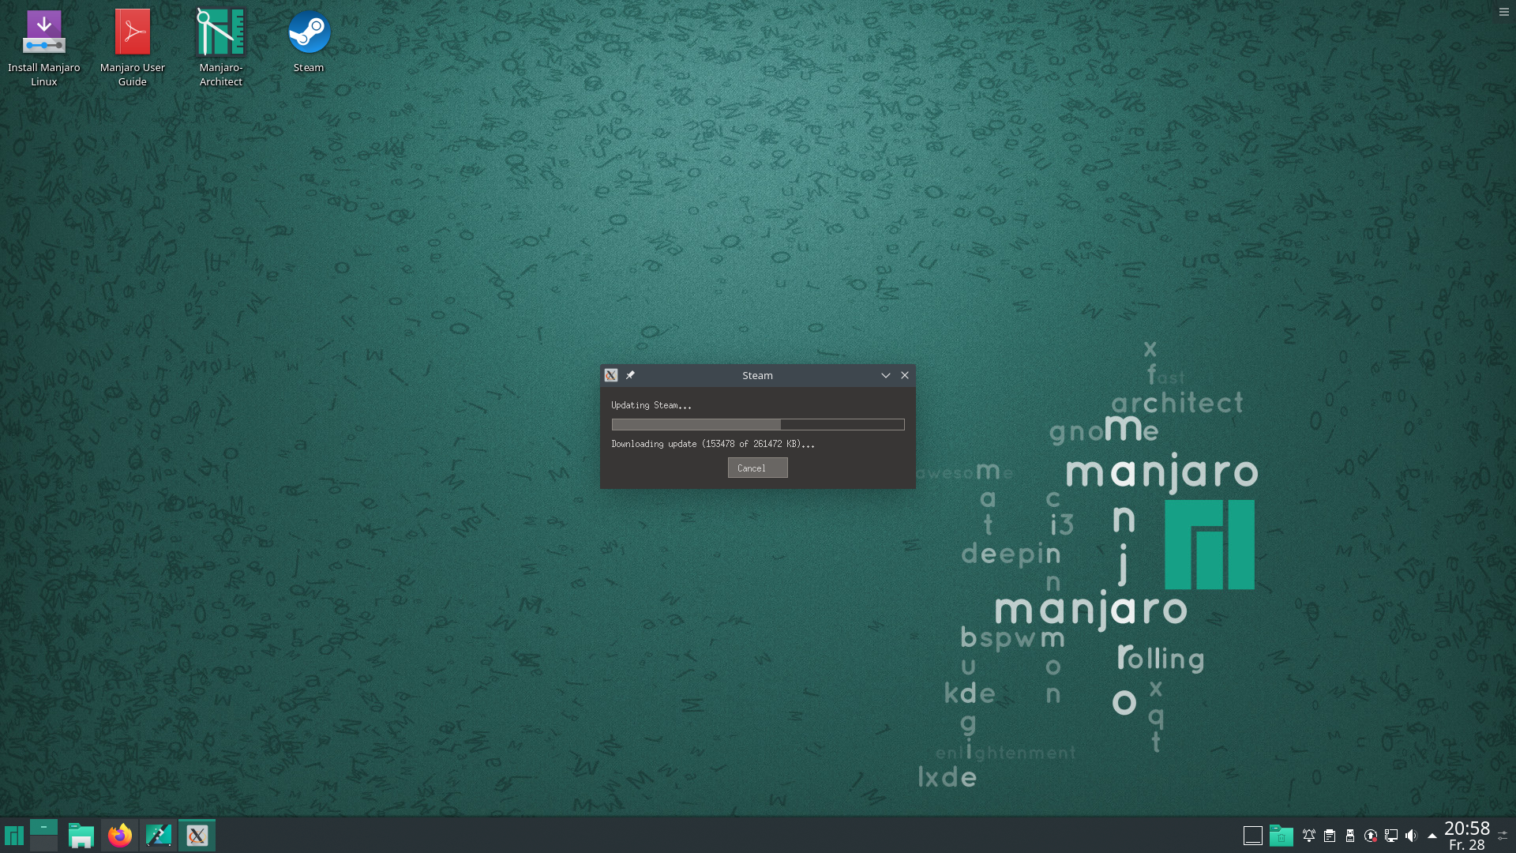This screenshot has width=1516, height=853.
Task: Open the Steam dialog window menu icon
Action: click(611, 375)
